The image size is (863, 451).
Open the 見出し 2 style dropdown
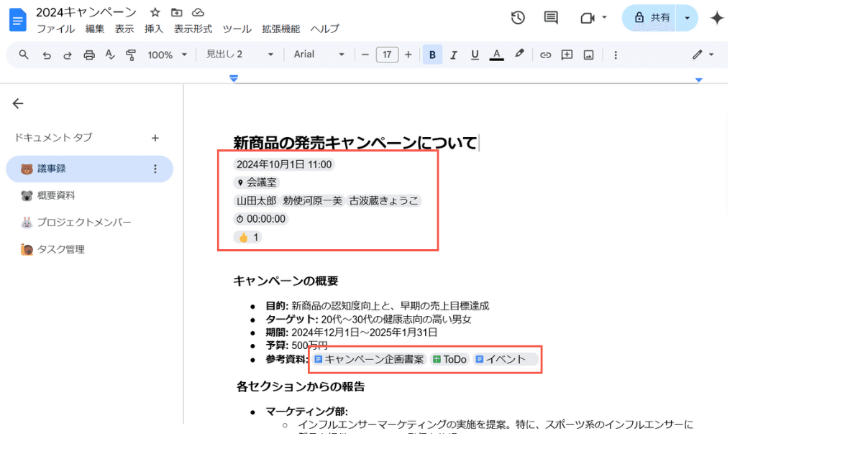(x=240, y=55)
